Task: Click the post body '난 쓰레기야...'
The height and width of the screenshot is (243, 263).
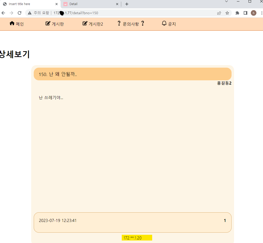Action: [51, 98]
